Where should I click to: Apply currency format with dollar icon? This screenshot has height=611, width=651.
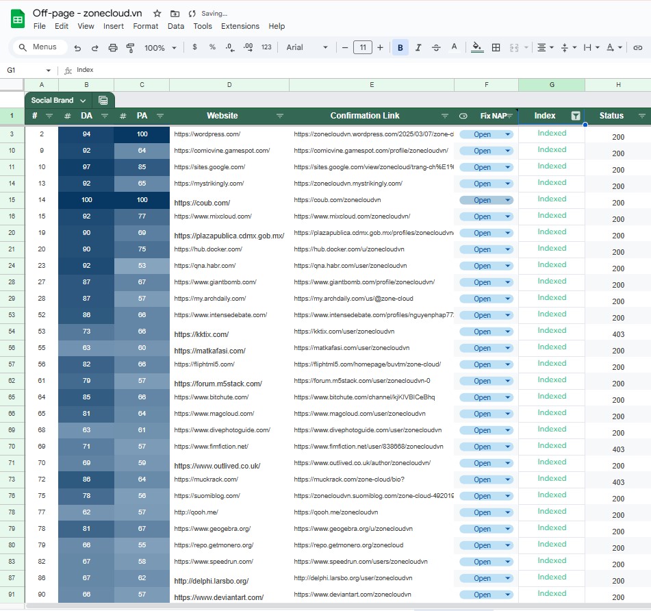(x=194, y=47)
